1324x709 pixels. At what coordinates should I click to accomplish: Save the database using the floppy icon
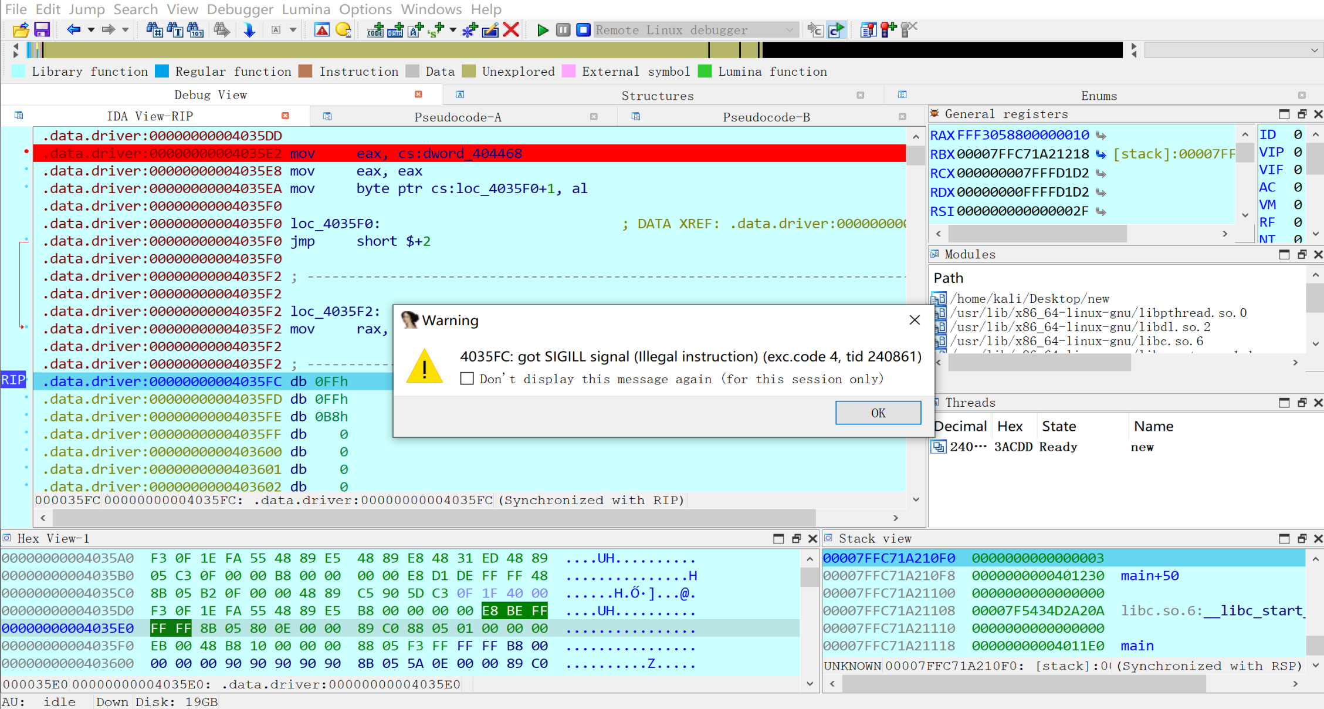tap(42, 29)
